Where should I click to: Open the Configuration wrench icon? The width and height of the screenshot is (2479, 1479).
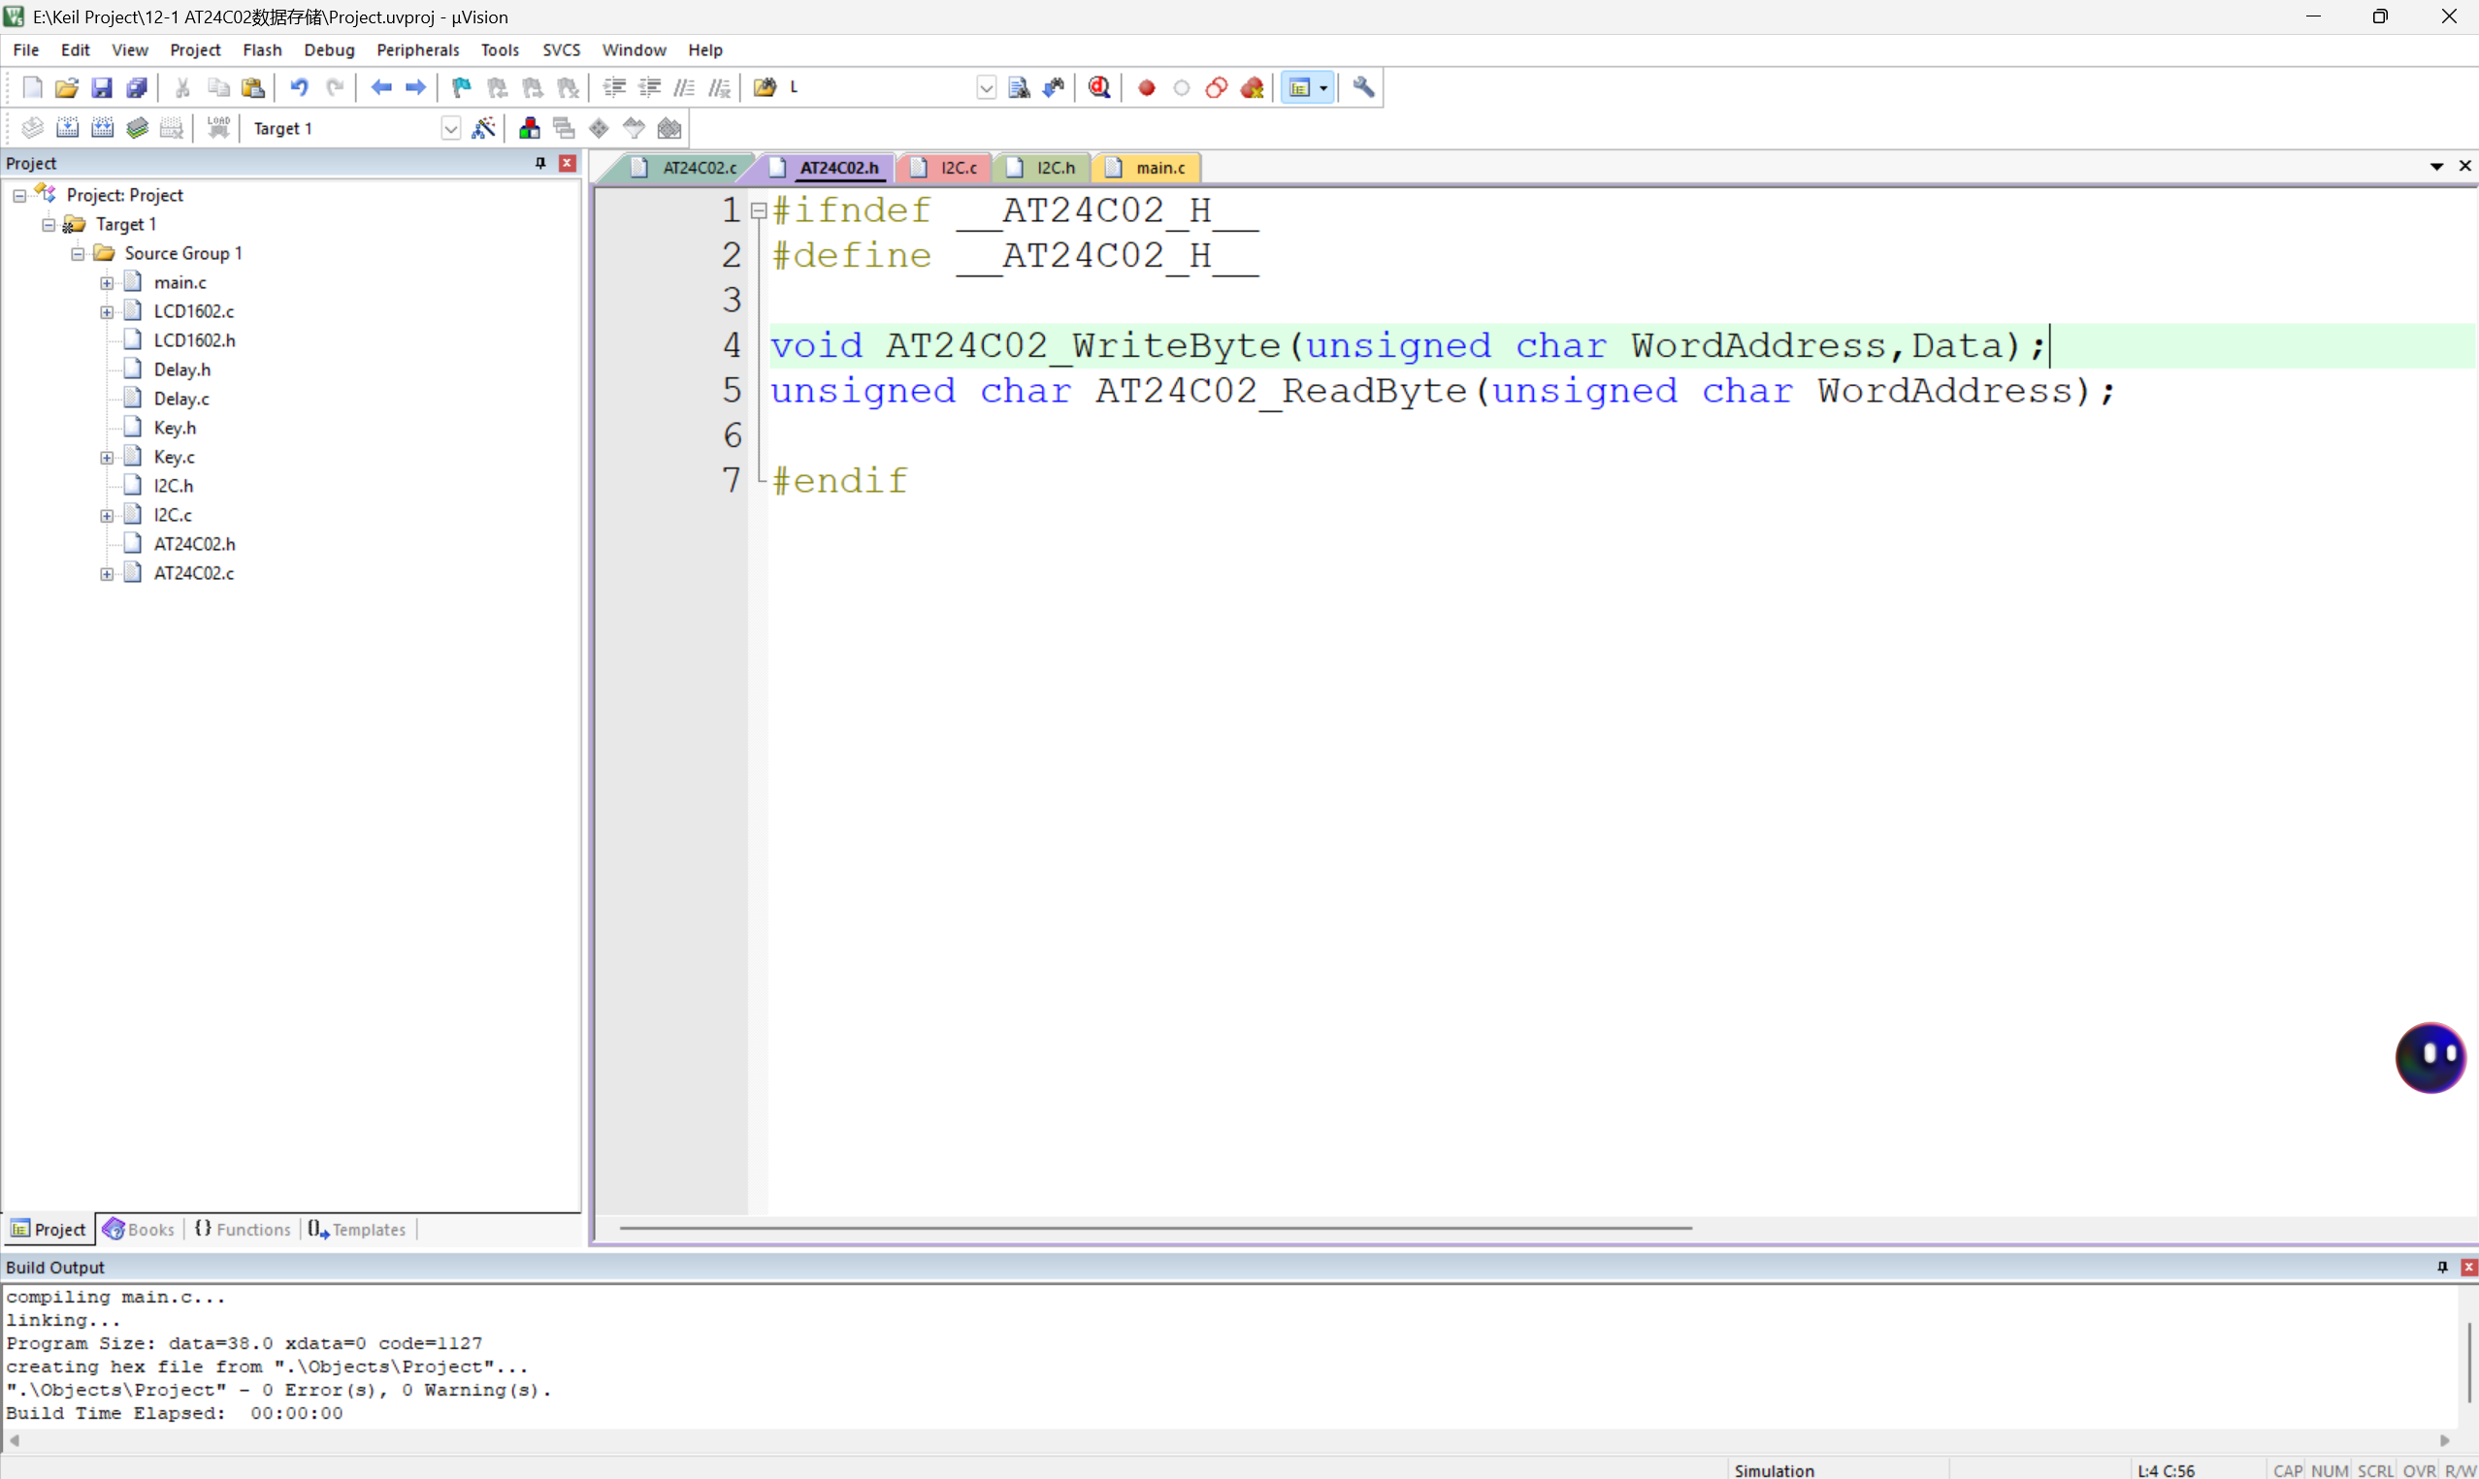tap(1362, 87)
